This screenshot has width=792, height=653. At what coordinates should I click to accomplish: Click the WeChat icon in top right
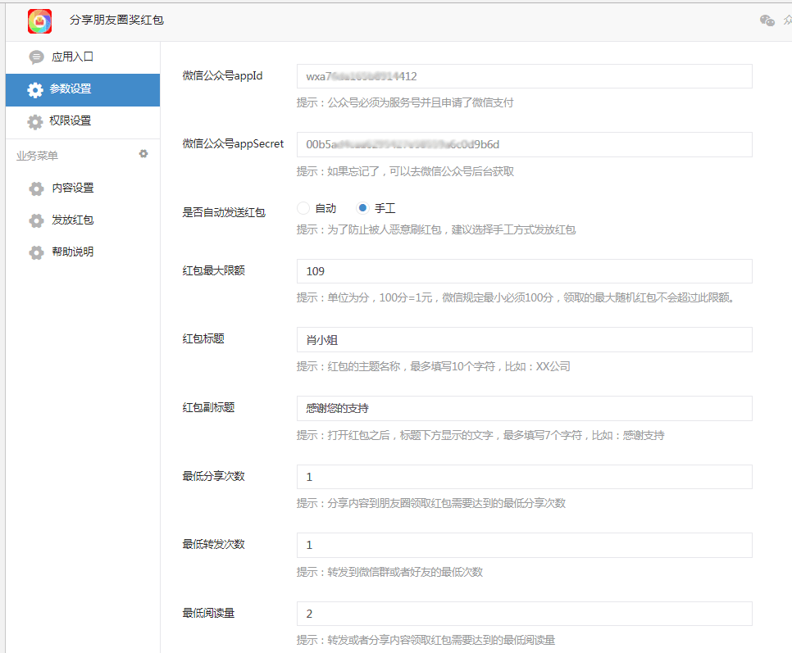point(767,20)
